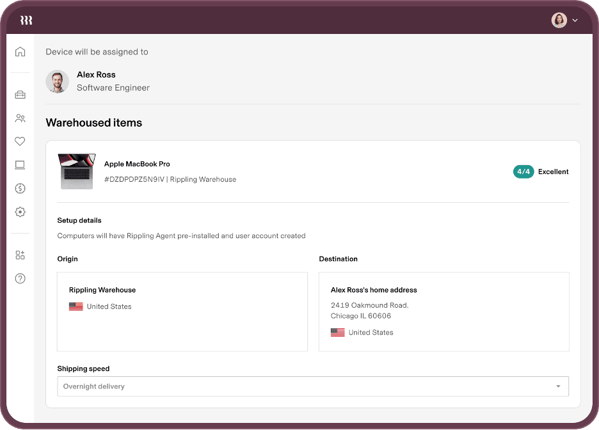Click the Rippling logo in the top bar
Screen dimensions: 599x430
(26, 20)
